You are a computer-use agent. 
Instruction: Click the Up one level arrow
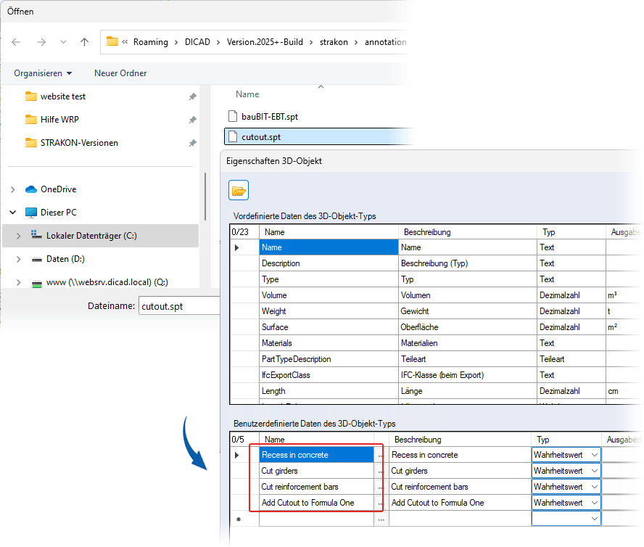pos(84,42)
